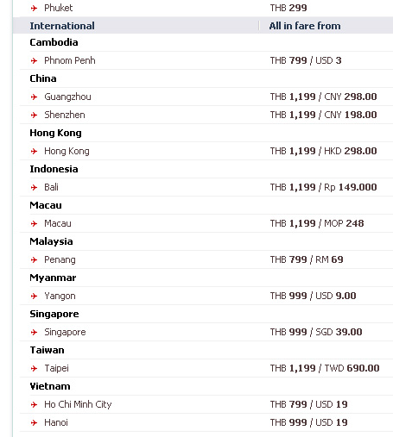Click the All in fare from header
The width and height of the screenshot is (393, 437).
click(x=305, y=26)
